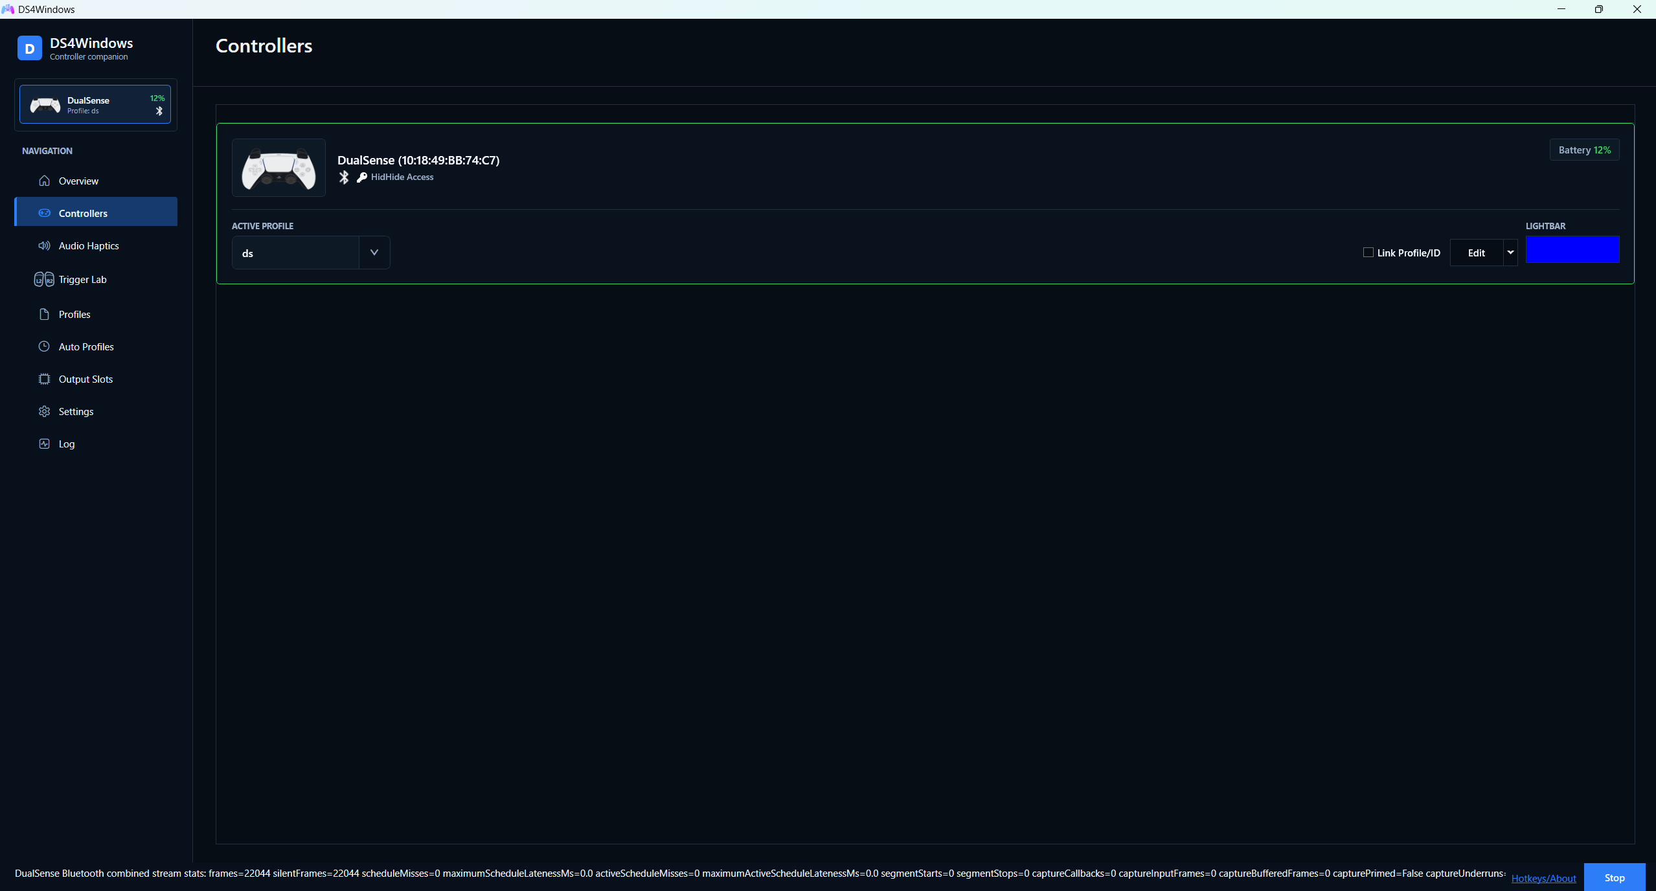Screen dimensions: 1656x891
Task: Click the 'Controller companion' subtitle
Action: tap(89, 57)
